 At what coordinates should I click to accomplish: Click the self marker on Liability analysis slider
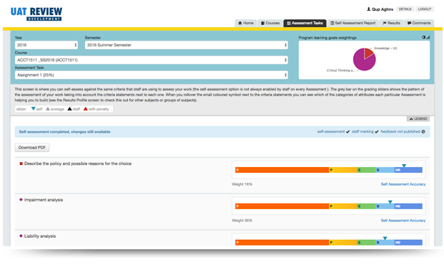[385, 238]
